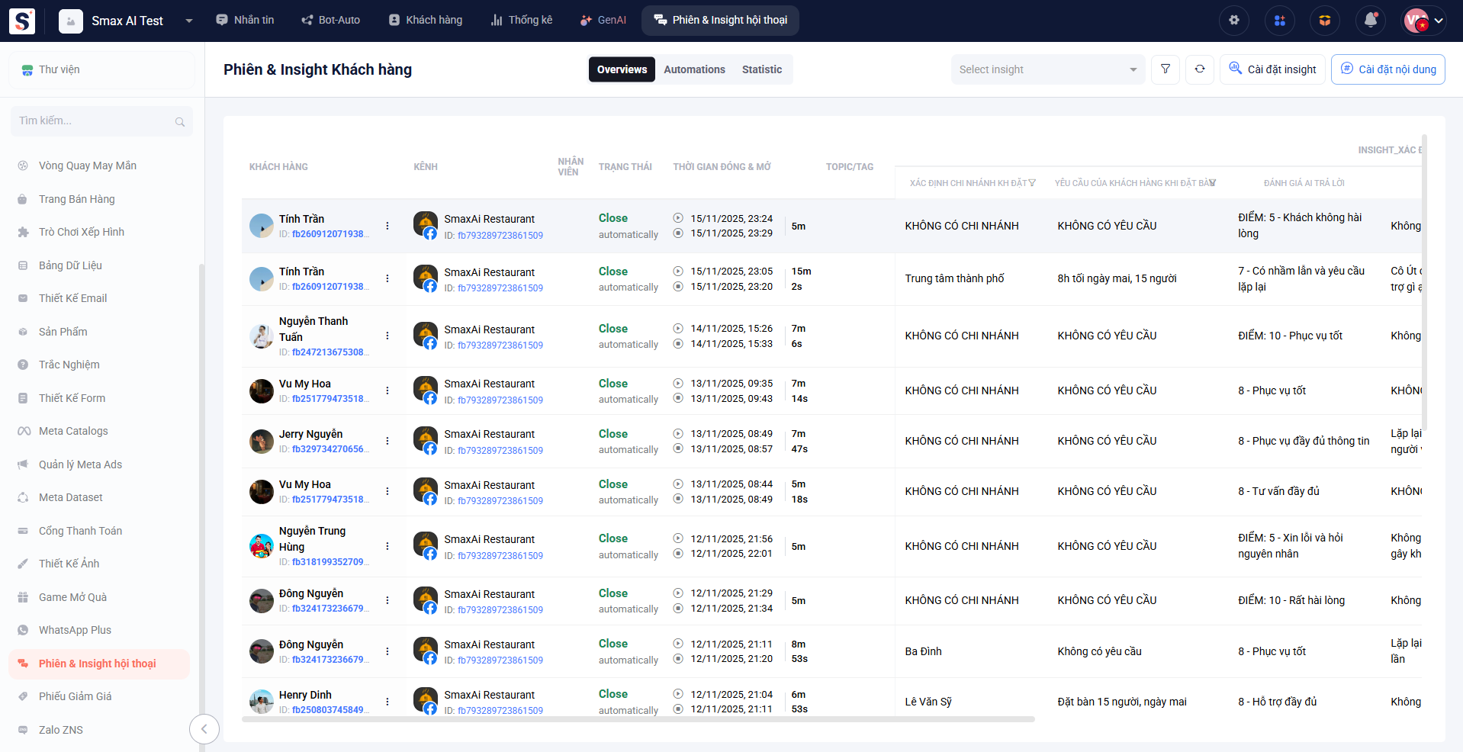Open three-dot menu for Henry Dinh row
Viewport: 1463px width, 752px height.
click(387, 702)
